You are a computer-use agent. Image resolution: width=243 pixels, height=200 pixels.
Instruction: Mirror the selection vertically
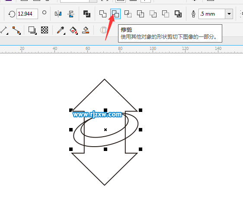pyautogui.click(x=71, y=14)
